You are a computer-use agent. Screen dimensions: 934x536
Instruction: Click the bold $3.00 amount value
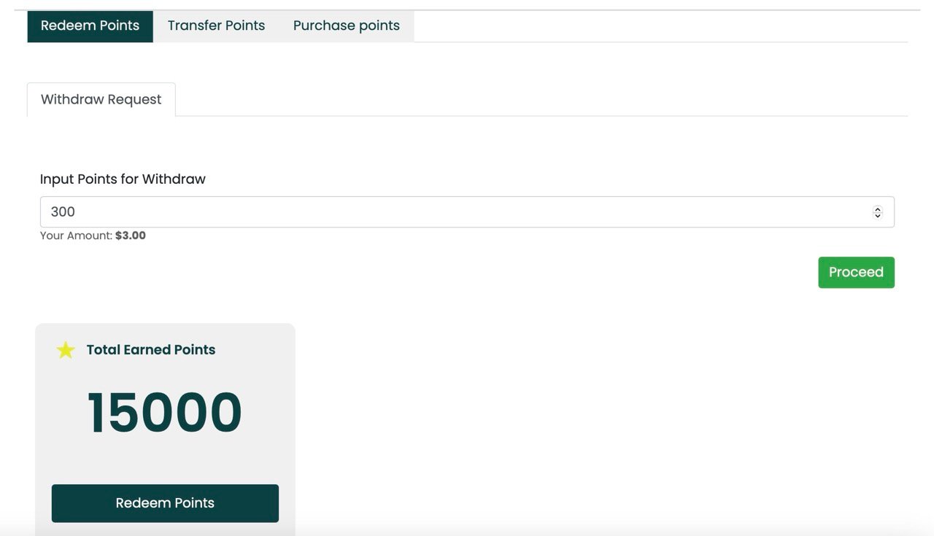click(131, 236)
